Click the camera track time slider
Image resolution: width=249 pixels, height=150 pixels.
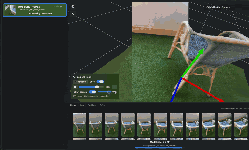(x=91, y=87)
